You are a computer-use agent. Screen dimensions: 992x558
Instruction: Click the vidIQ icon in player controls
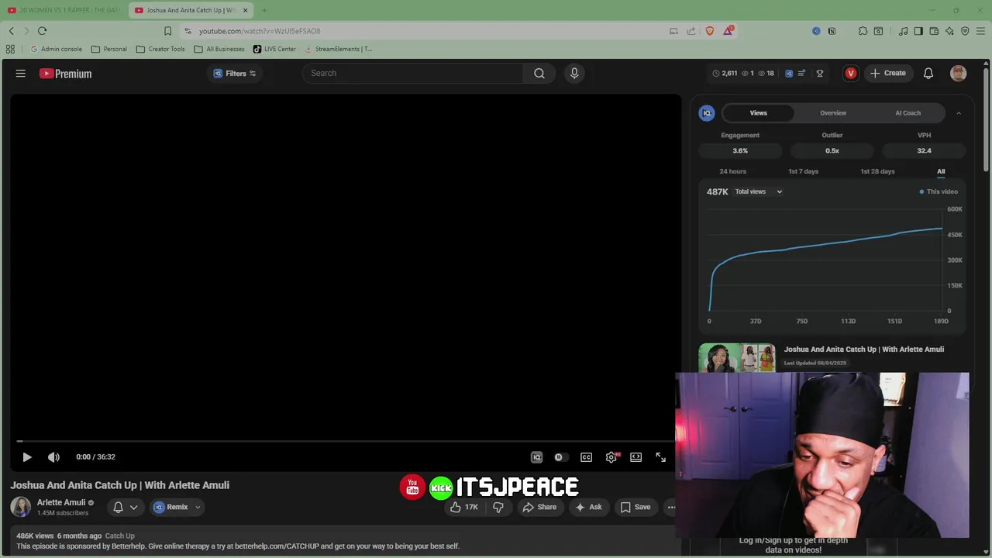tap(536, 457)
